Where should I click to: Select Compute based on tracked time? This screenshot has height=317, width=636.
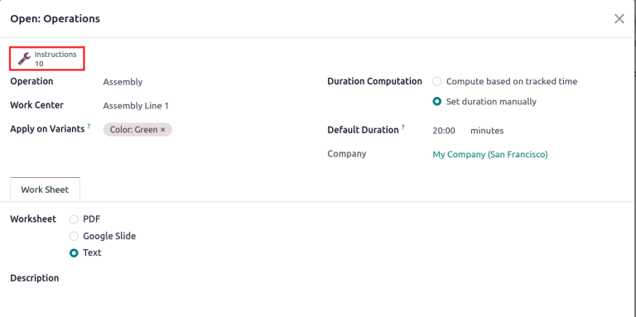point(437,81)
